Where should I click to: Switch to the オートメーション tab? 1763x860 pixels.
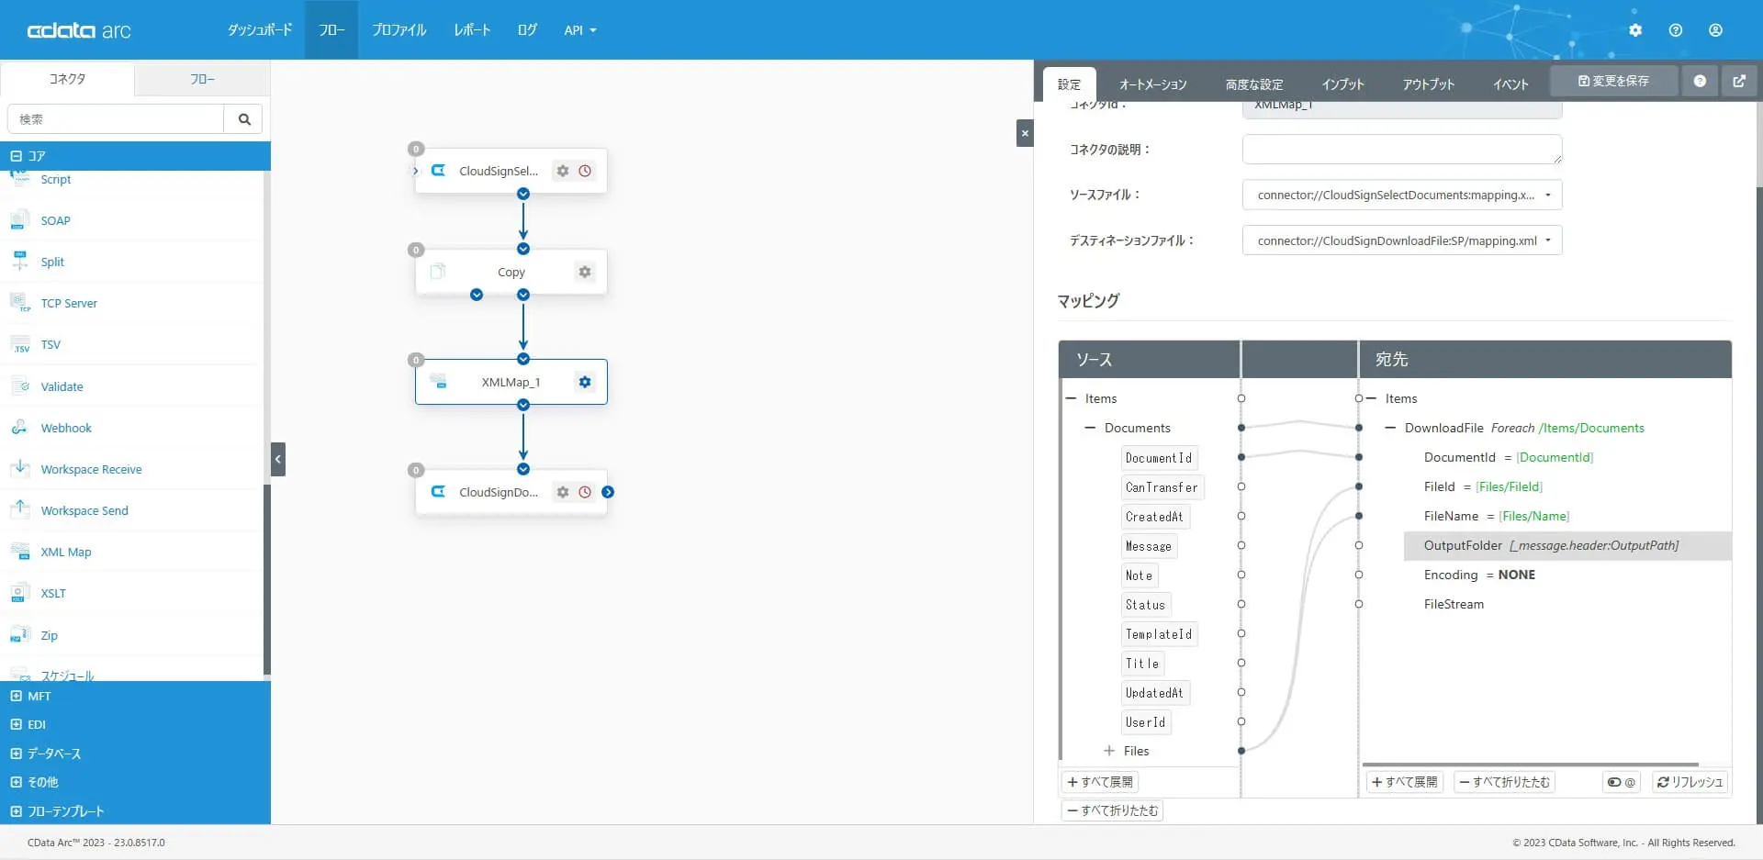[x=1152, y=84]
